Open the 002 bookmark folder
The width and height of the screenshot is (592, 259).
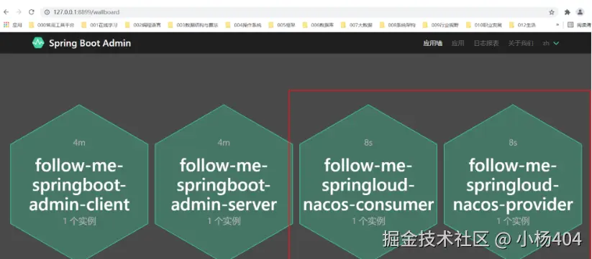pyautogui.click(x=142, y=25)
